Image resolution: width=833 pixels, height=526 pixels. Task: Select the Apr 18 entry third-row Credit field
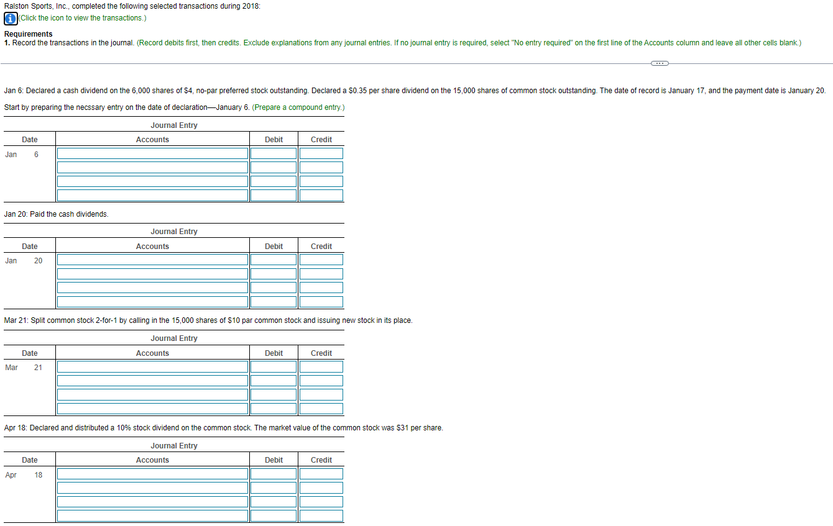click(x=321, y=502)
